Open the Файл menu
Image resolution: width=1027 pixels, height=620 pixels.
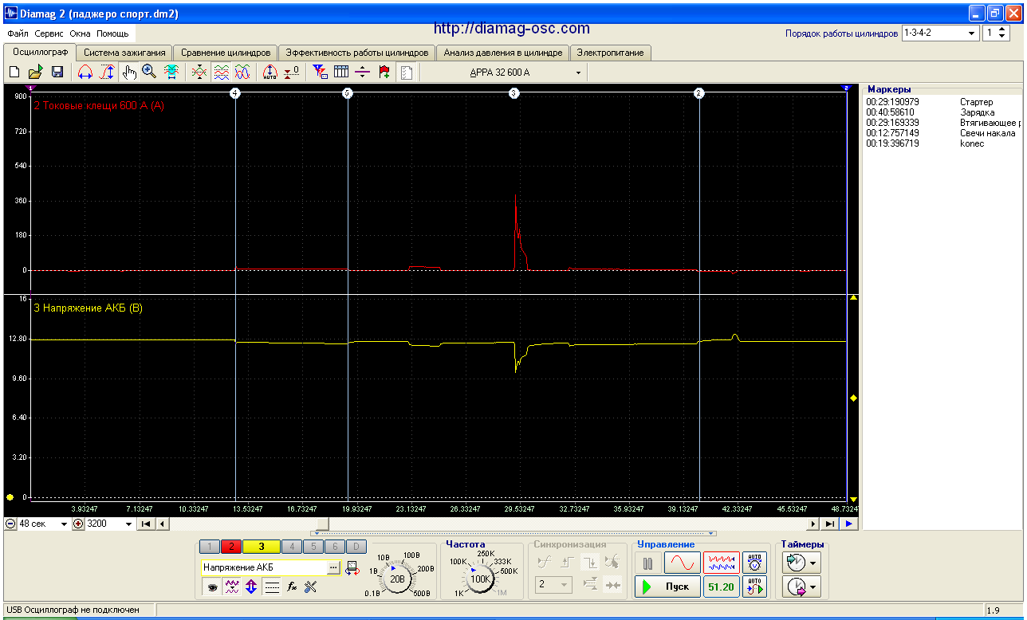18,34
